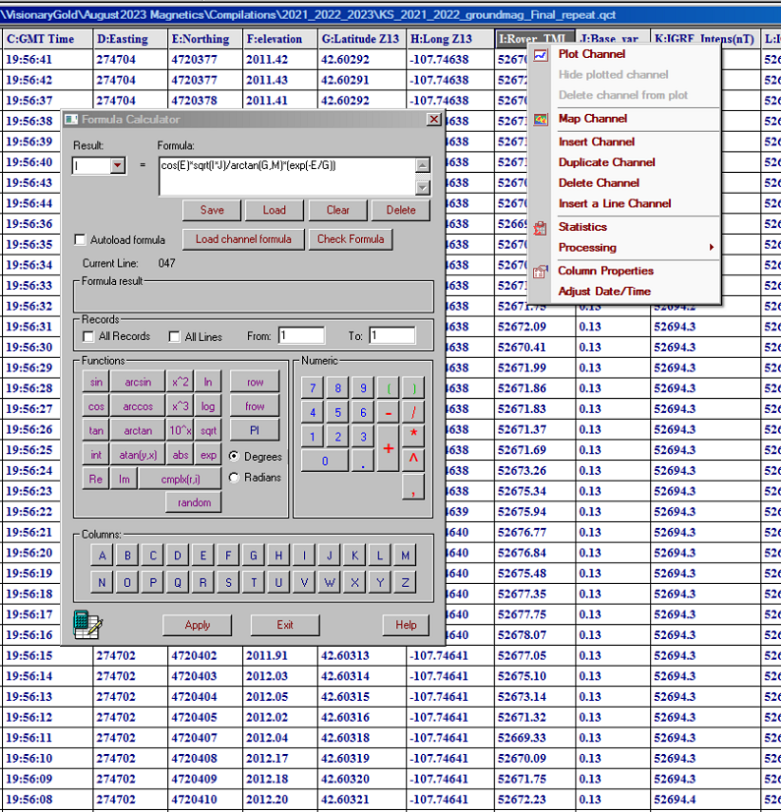The width and height of the screenshot is (781, 812).
Task: Insert column G using Columns keypad
Action: 254,555
